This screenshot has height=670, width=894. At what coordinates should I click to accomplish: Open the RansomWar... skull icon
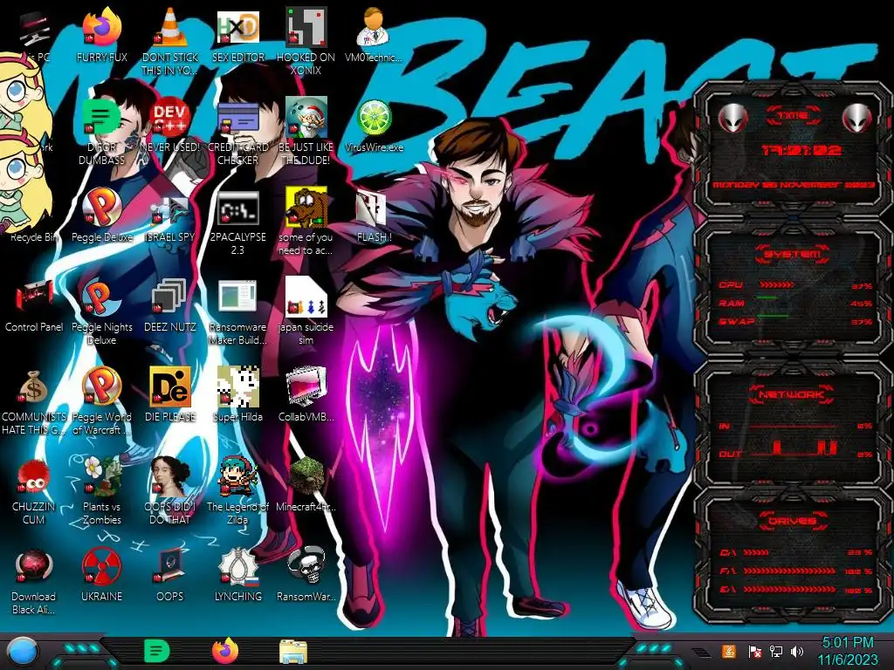[306, 567]
